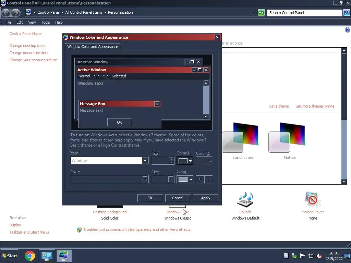The width and height of the screenshot is (351, 263).
Task: Click Change desktop icons link
Action: 27,46
